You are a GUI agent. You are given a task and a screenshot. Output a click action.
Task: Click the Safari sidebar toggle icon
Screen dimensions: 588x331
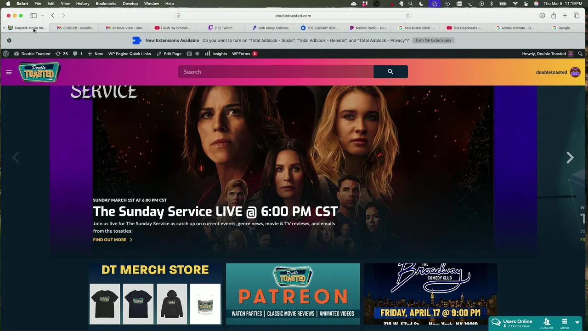tap(34, 16)
